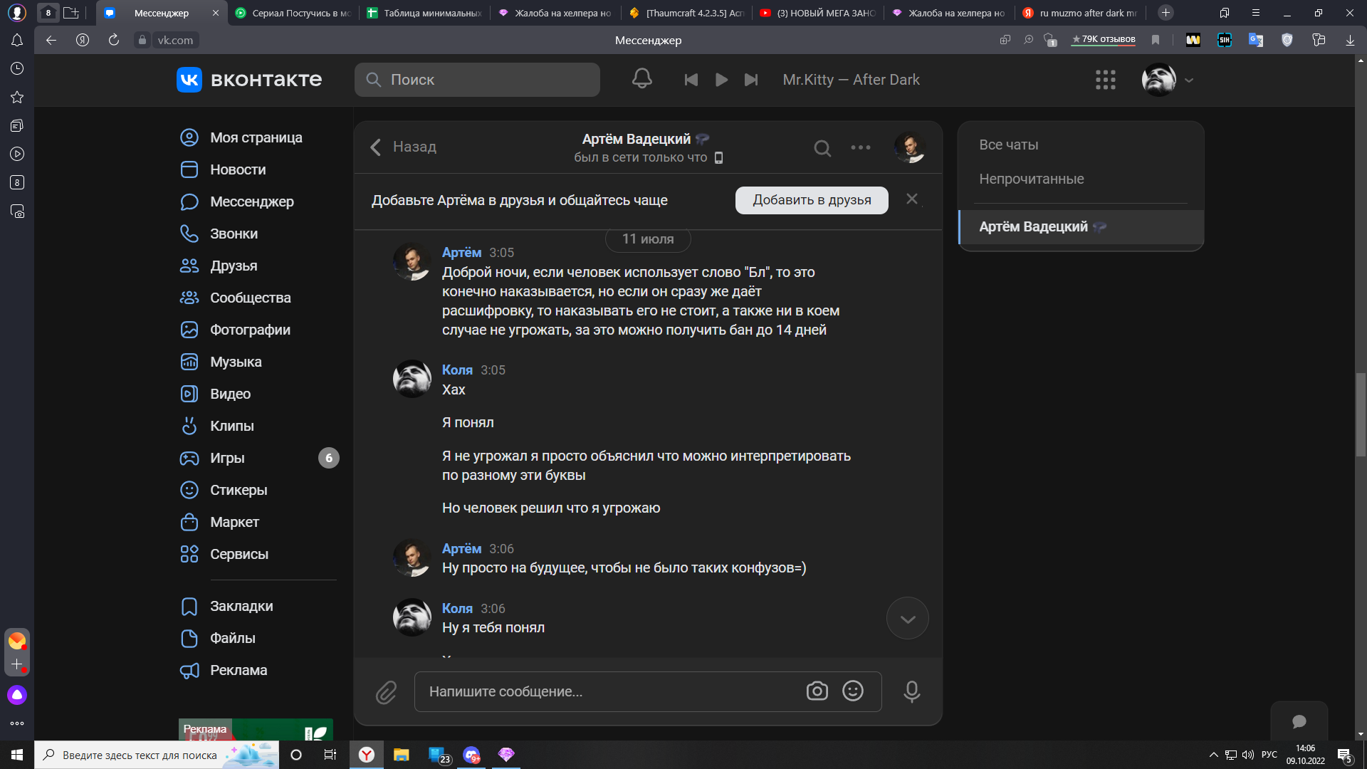Open VK services grid icon
The width and height of the screenshot is (1367, 769).
pyautogui.click(x=1105, y=80)
